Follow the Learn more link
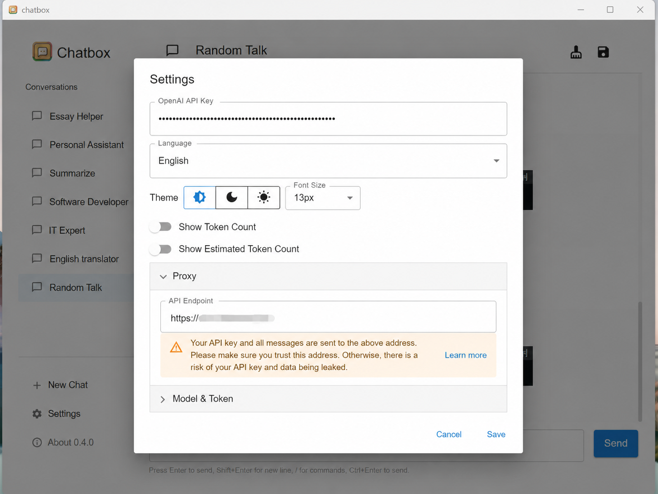 (x=465, y=355)
